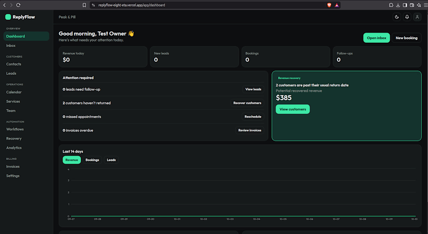This screenshot has height=234, width=428.
Task: Go back with browser back arrow
Action: [x=4, y=5]
